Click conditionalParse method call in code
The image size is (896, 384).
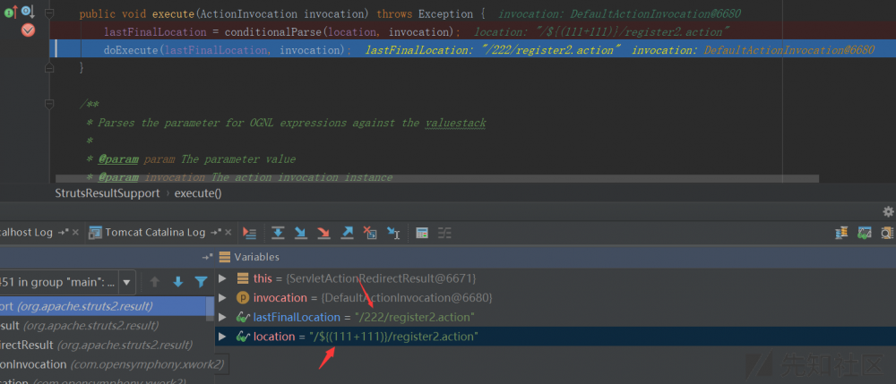(273, 32)
